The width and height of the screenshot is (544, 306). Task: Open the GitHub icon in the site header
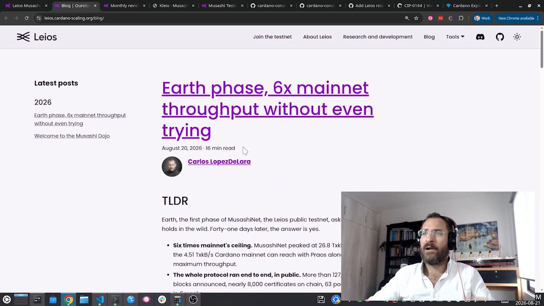500,37
